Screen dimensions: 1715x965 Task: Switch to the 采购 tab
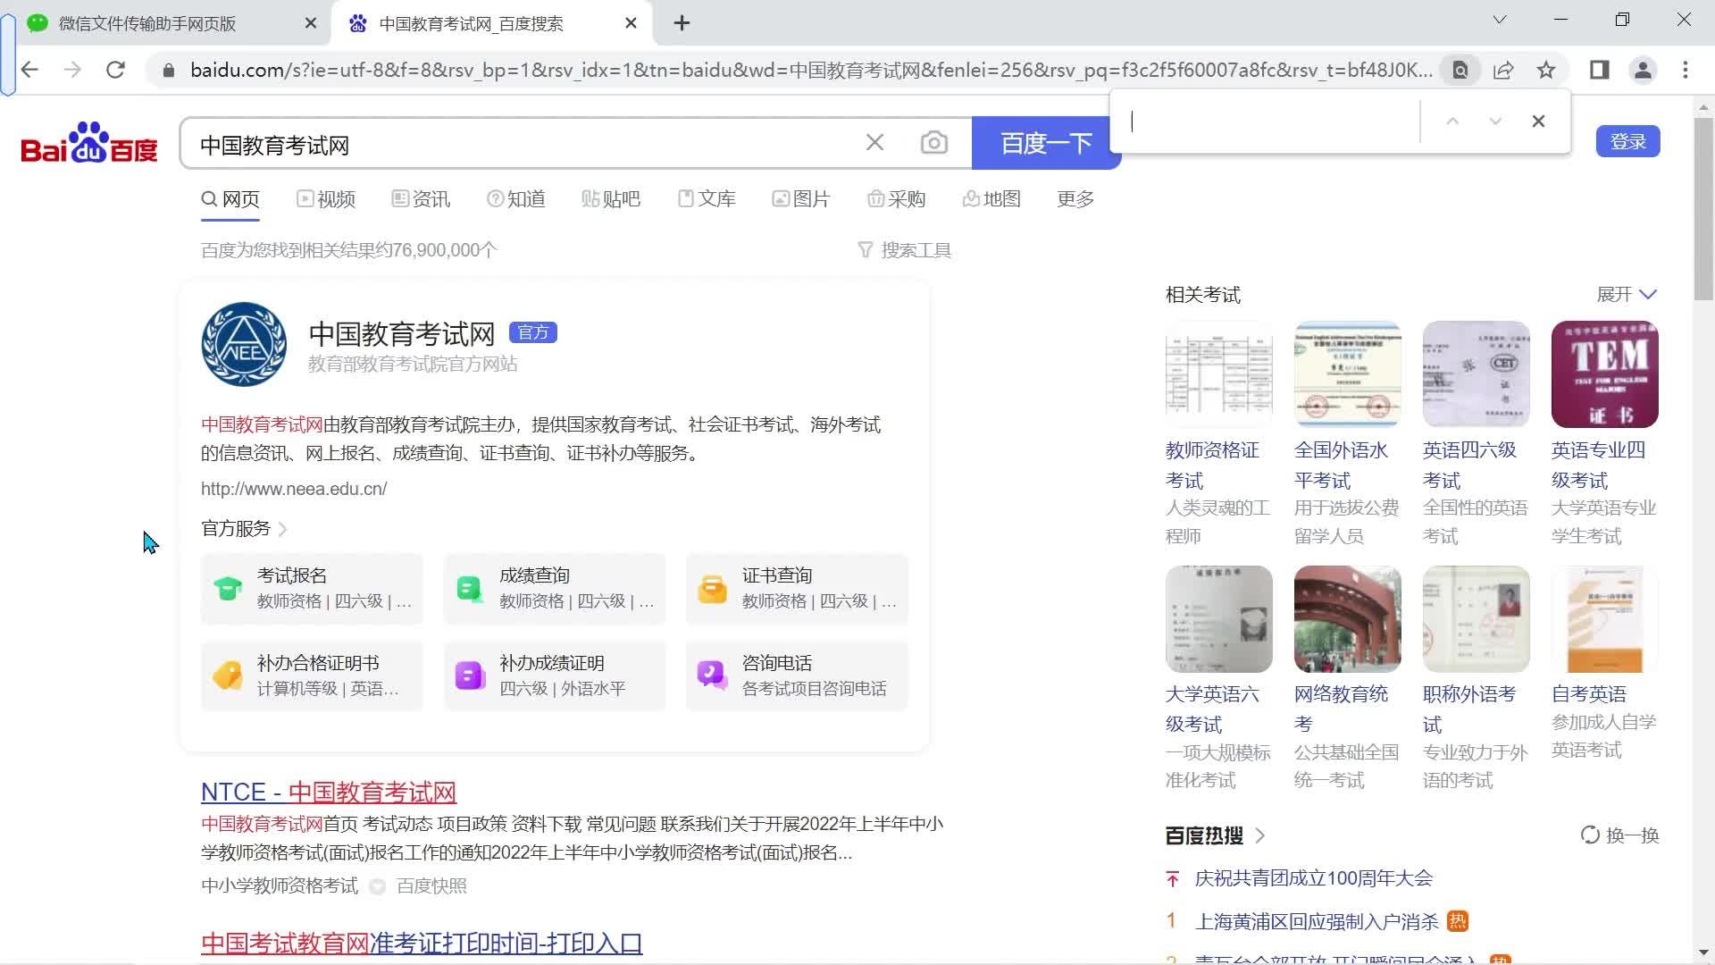click(896, 199)
